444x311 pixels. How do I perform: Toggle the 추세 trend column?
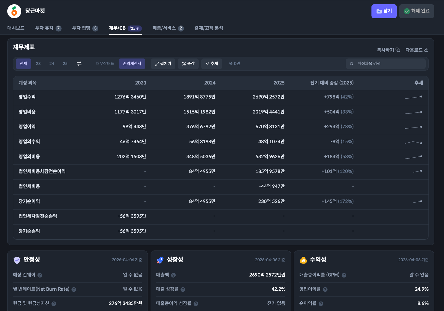[212, 64]
